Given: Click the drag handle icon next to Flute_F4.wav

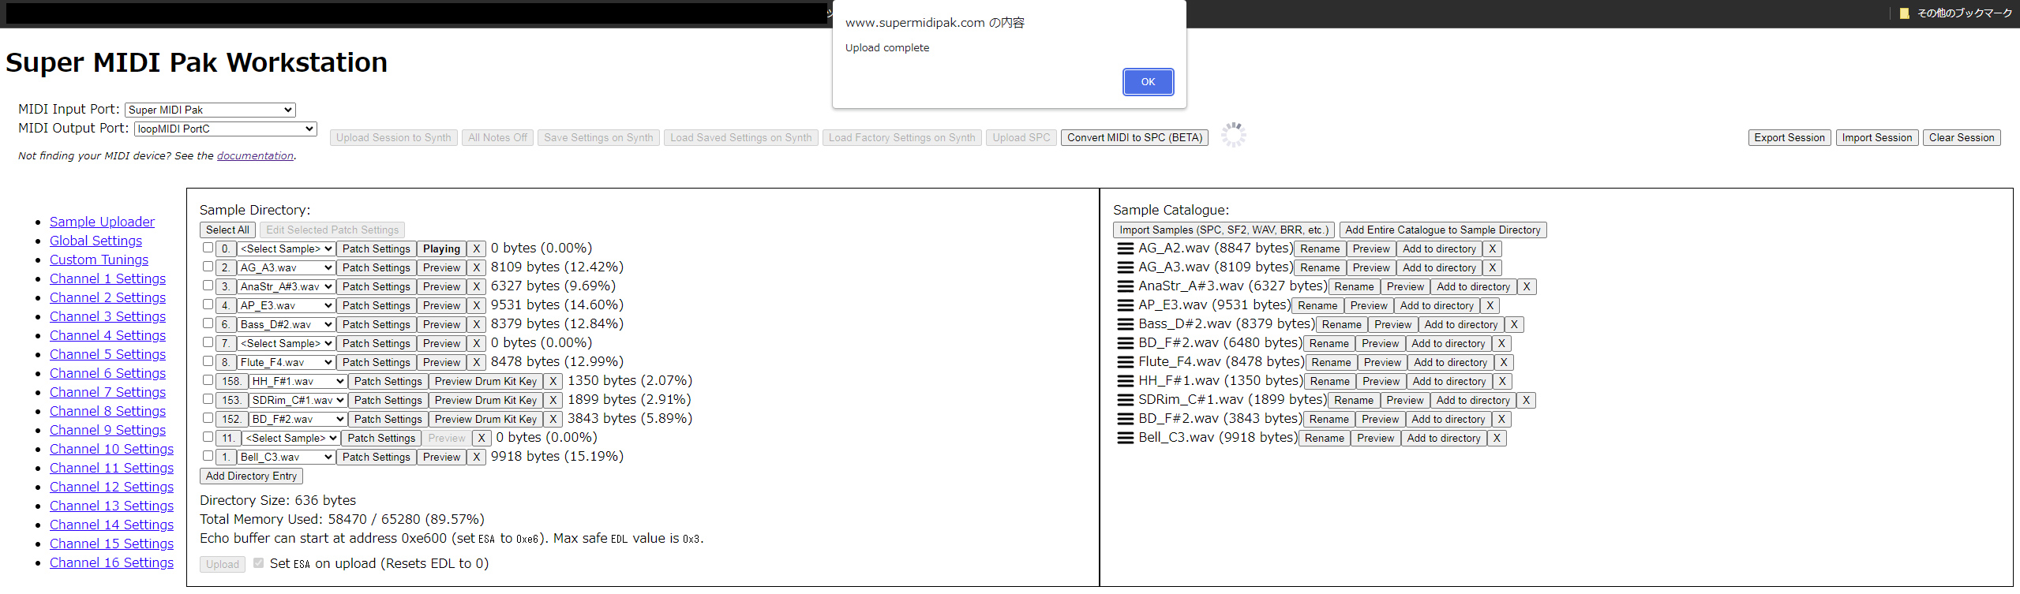Looking at the screenshot, I should click(1125, 362).
